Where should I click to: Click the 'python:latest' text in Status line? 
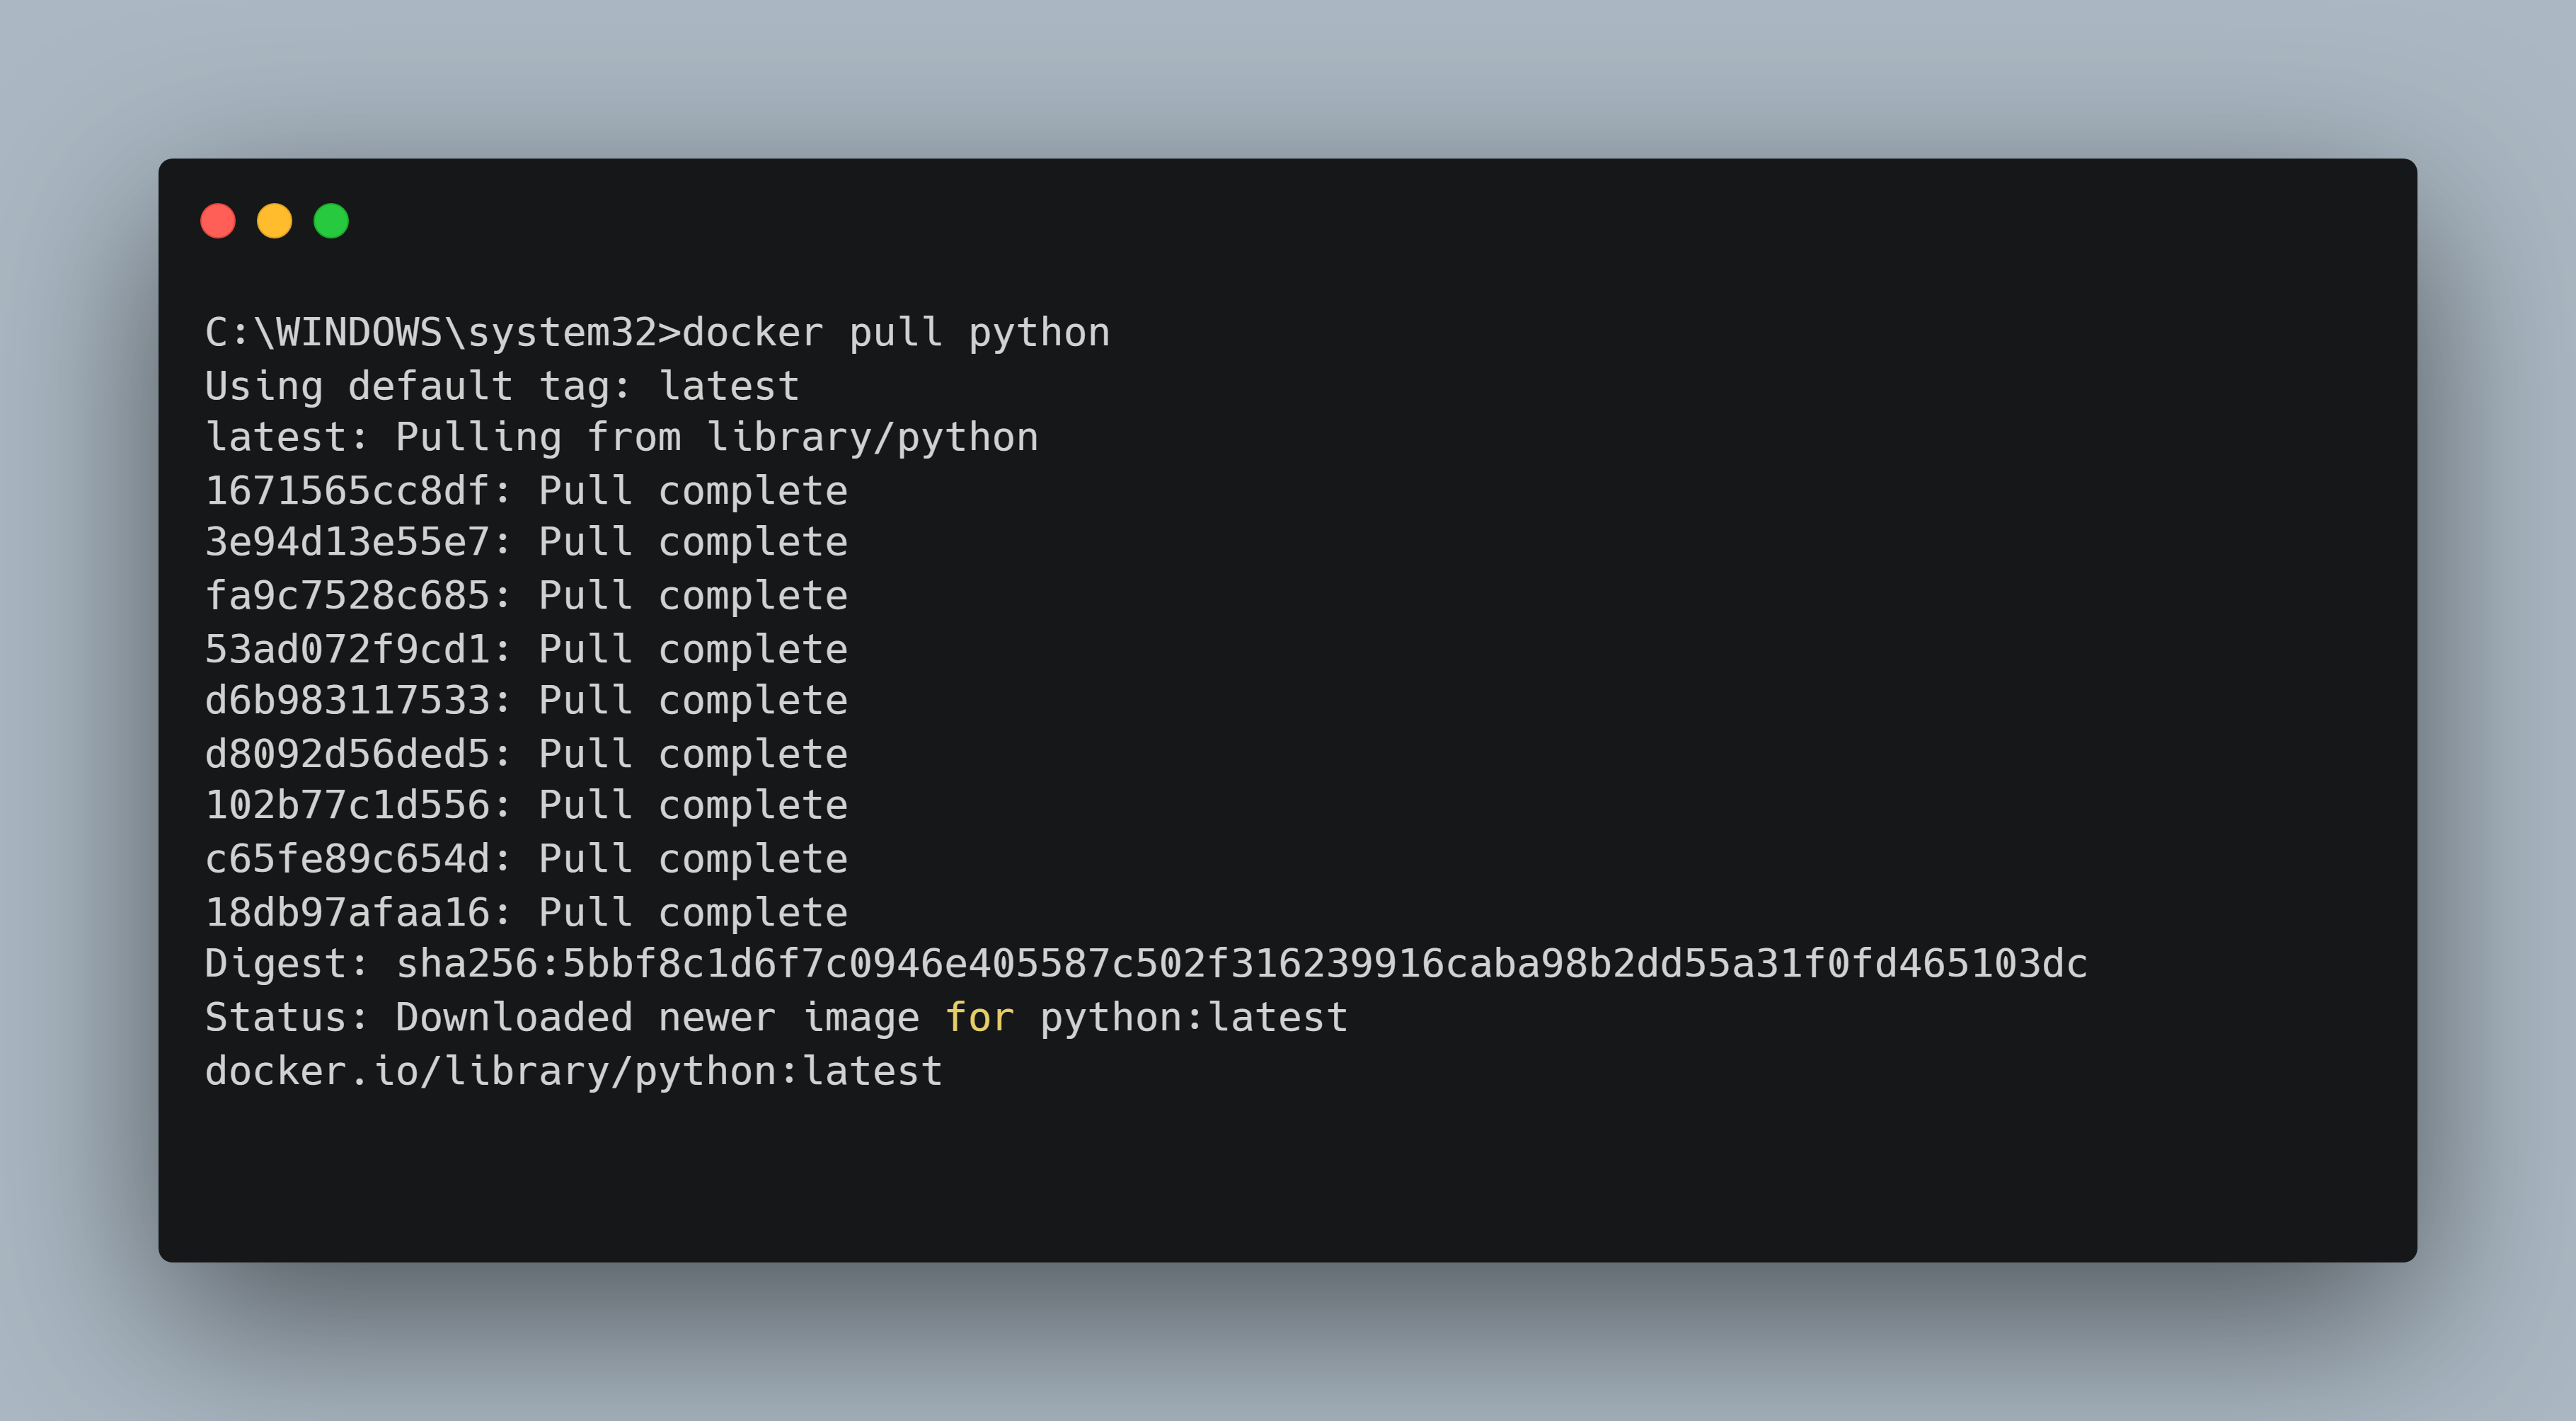pos(1193,1018)
